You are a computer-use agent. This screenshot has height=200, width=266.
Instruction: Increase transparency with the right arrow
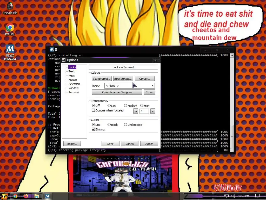tap(153, 111)
